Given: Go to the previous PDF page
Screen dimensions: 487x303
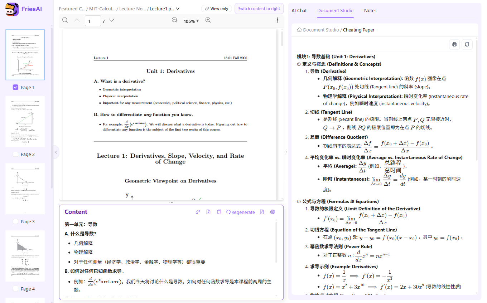Looking at the screenshot, I should coord(77,20).
